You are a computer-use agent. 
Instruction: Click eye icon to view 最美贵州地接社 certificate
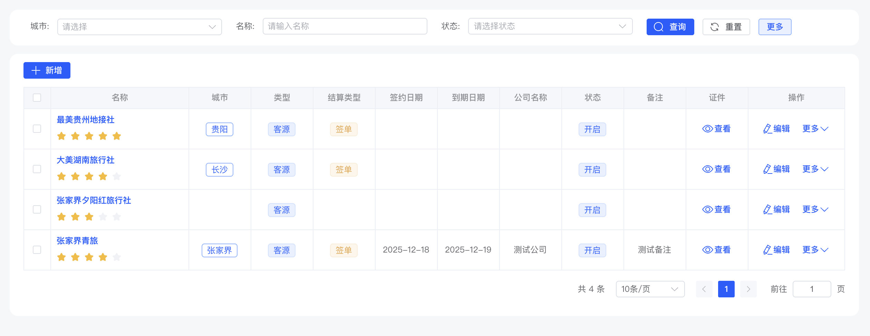coord(707,129)
